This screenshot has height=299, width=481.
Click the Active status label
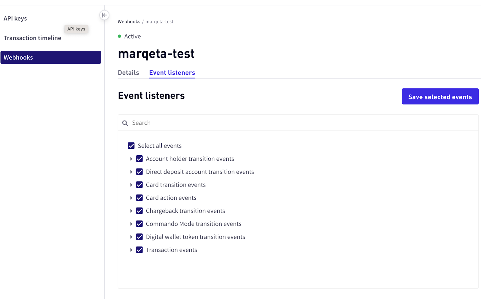132,36
